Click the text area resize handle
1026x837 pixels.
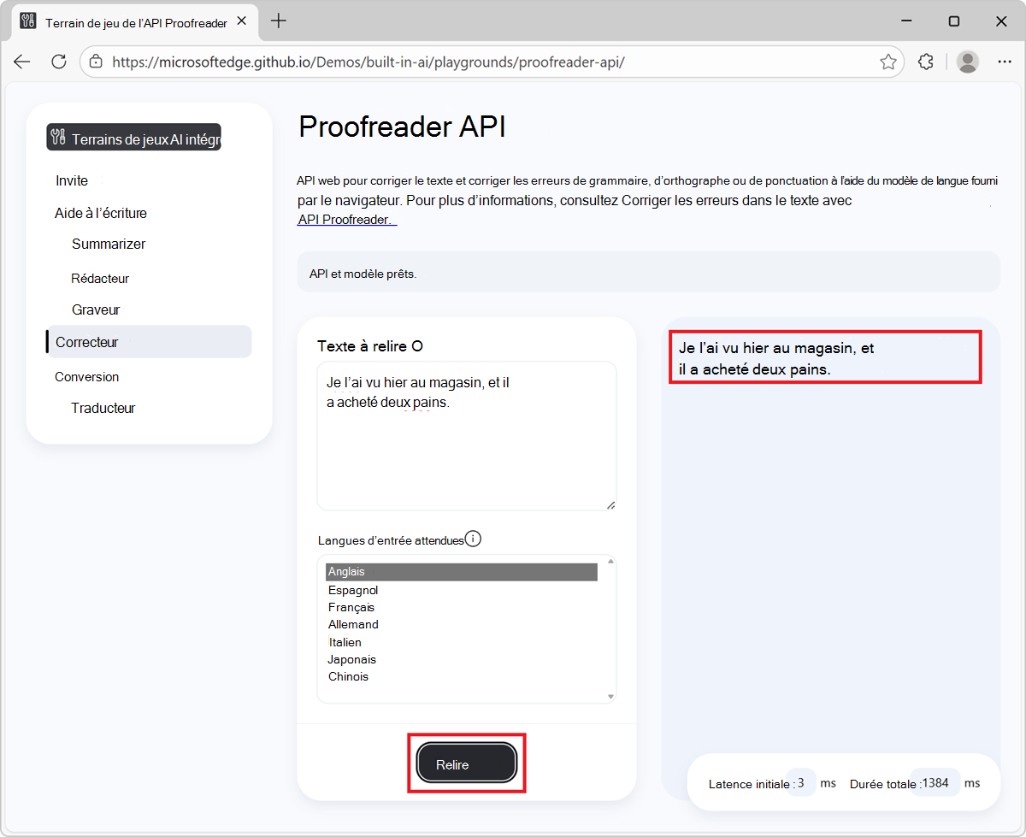click(610, 504)
